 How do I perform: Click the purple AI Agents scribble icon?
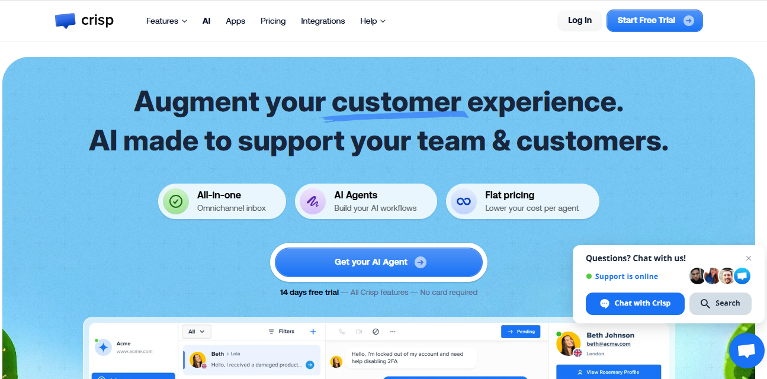click(x=313, y=201)
